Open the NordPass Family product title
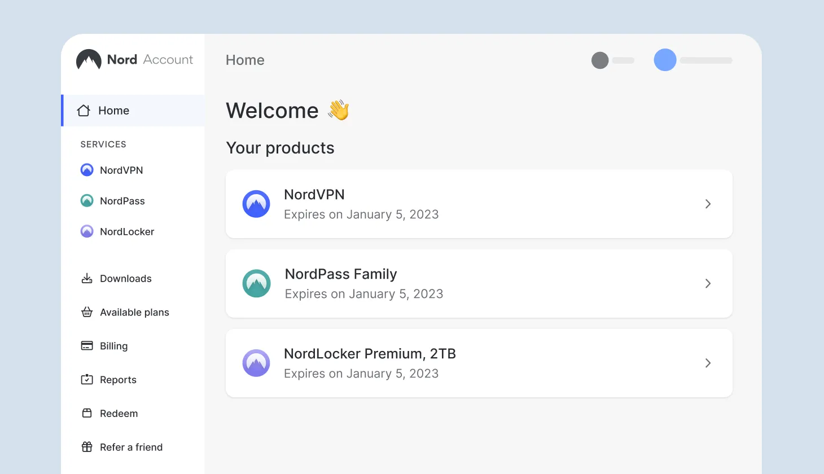824x474 pixels. coord(341,274)
